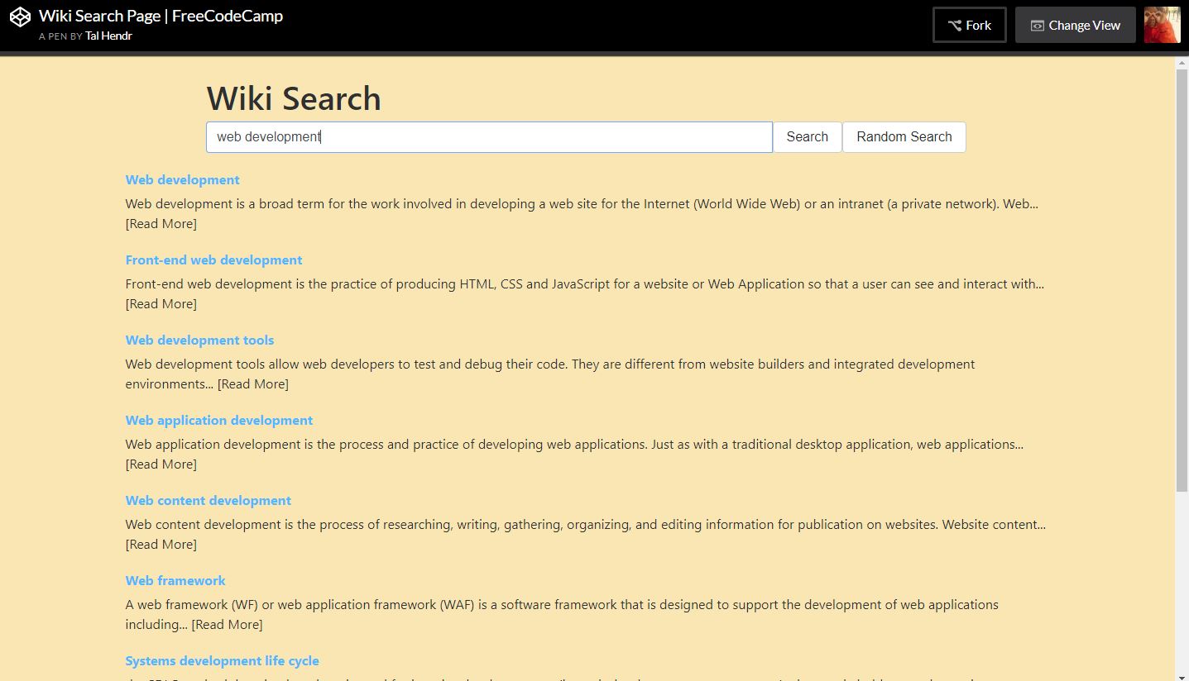Open the Systems development life cycle link
The height and width of the screenshot is (681, 1189).
click(222, 661)
